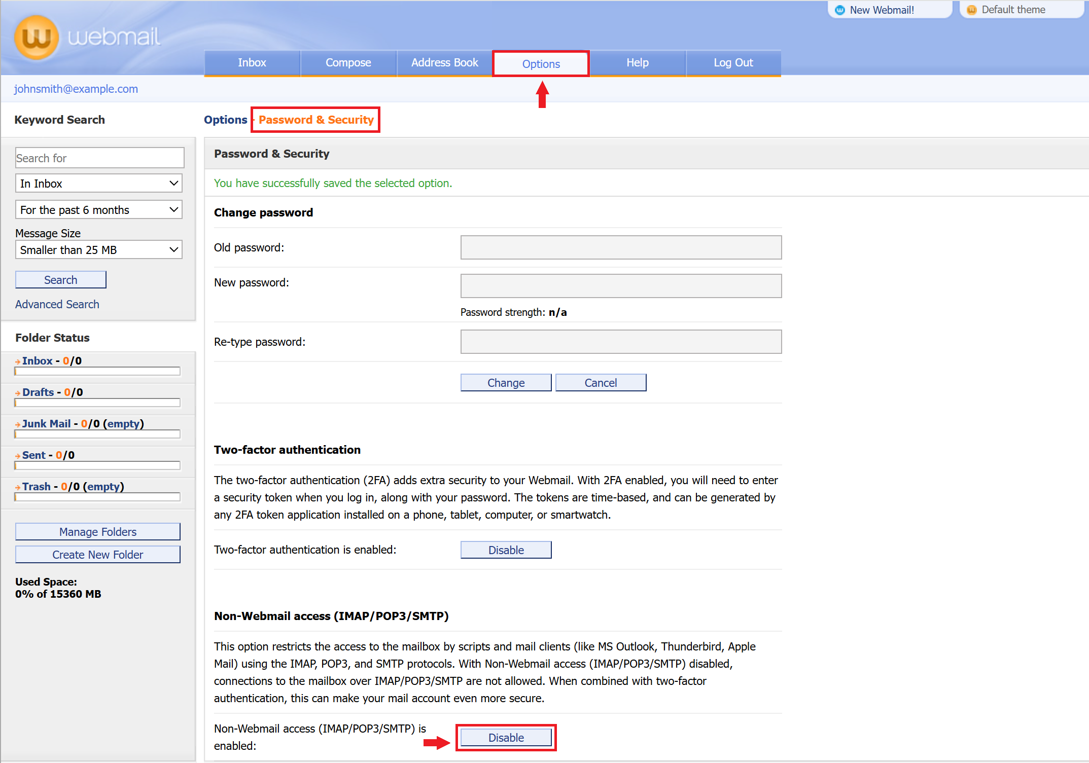Viewport: 1089px width, 763px height.
Task: Open the Trash folder link
Action: 37,487
